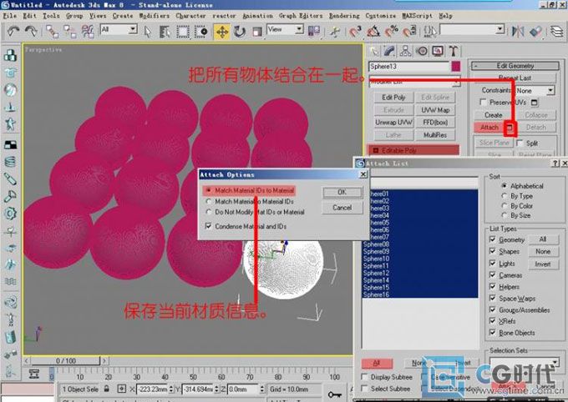
Task: Click the Mirror tool icon
Action: (518, 32)
